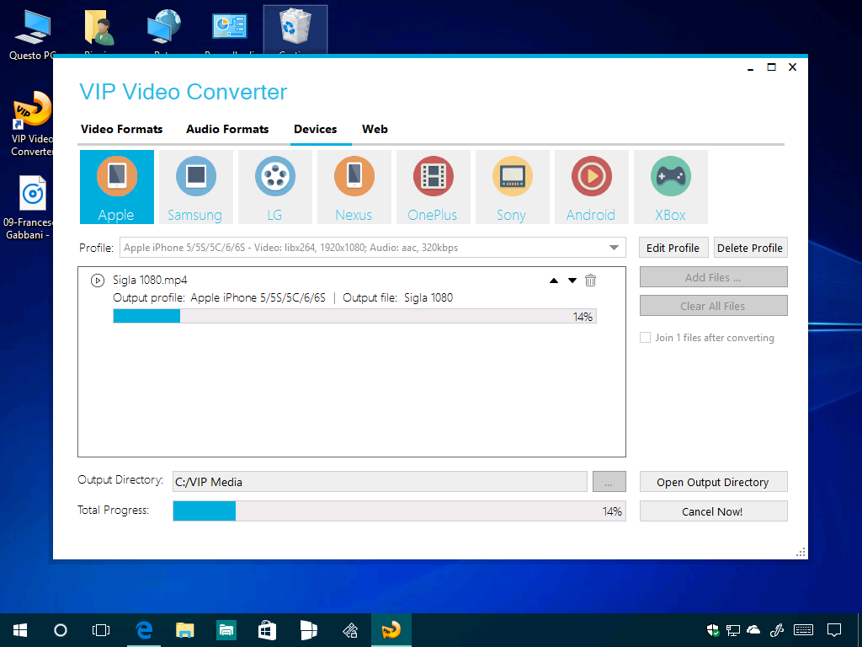Click the Clear All Files button
This screenshot has height=647, width=862.
click(x=713, y=306)
